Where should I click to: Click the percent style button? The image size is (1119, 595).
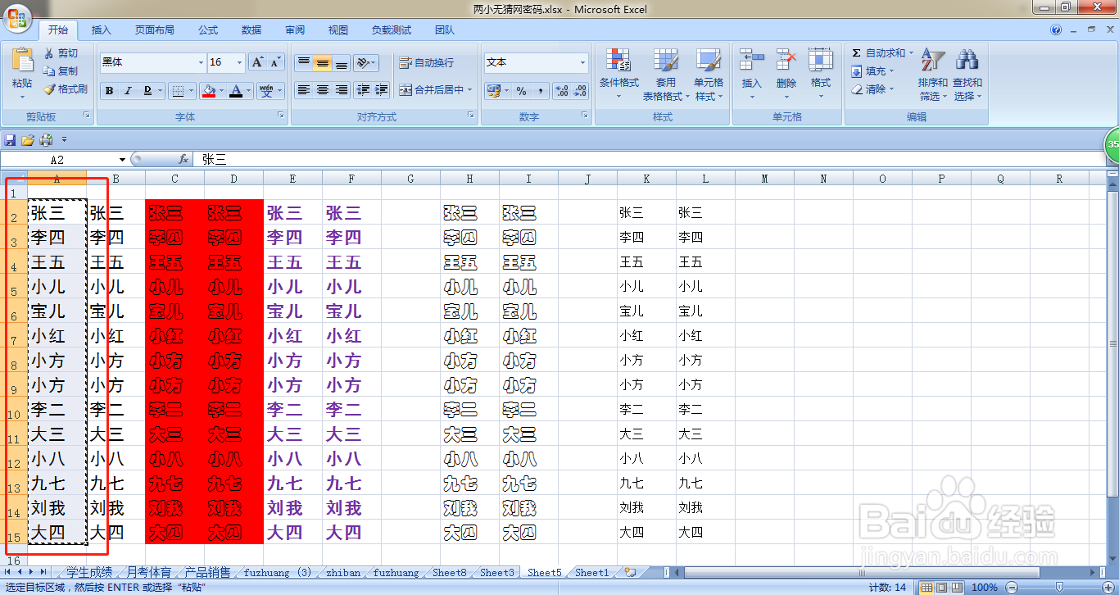coord(521,91)
